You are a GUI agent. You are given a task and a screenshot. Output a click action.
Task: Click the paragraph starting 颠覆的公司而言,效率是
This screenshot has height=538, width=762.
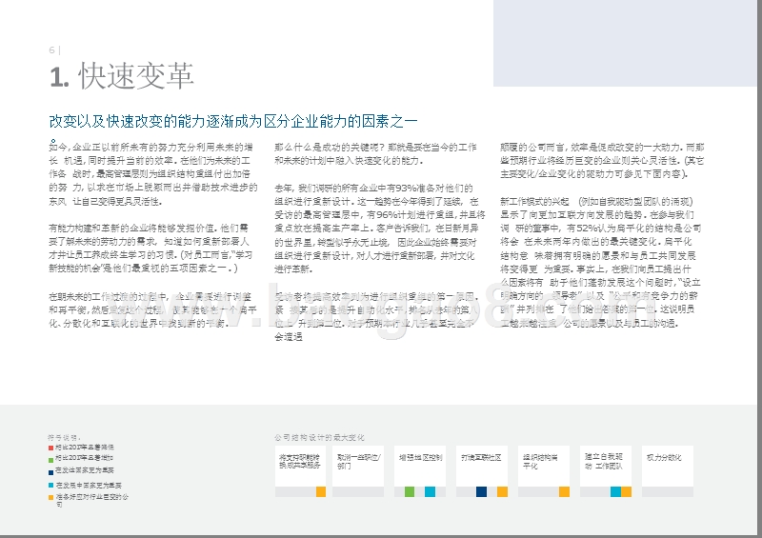tap(602, 160)
